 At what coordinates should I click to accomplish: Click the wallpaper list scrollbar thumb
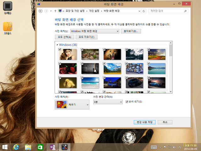click(171, 50)
